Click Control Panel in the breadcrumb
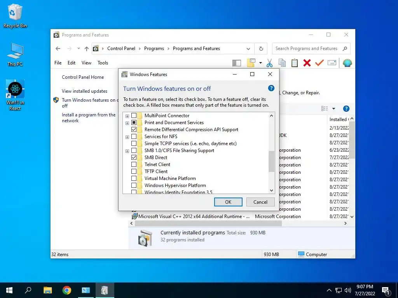 [121, 49]
